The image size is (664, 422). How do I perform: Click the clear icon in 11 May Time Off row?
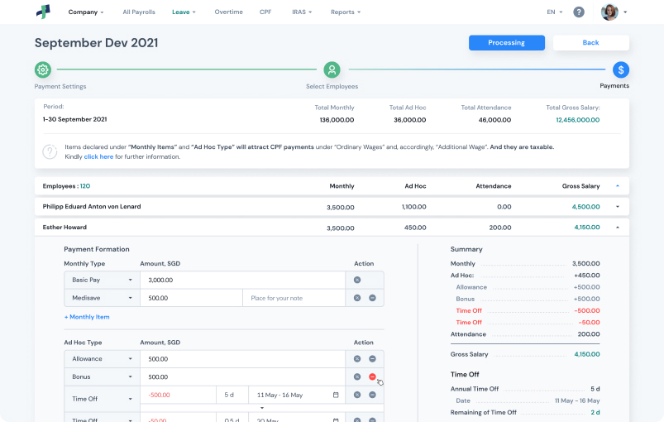coord(357,395)
